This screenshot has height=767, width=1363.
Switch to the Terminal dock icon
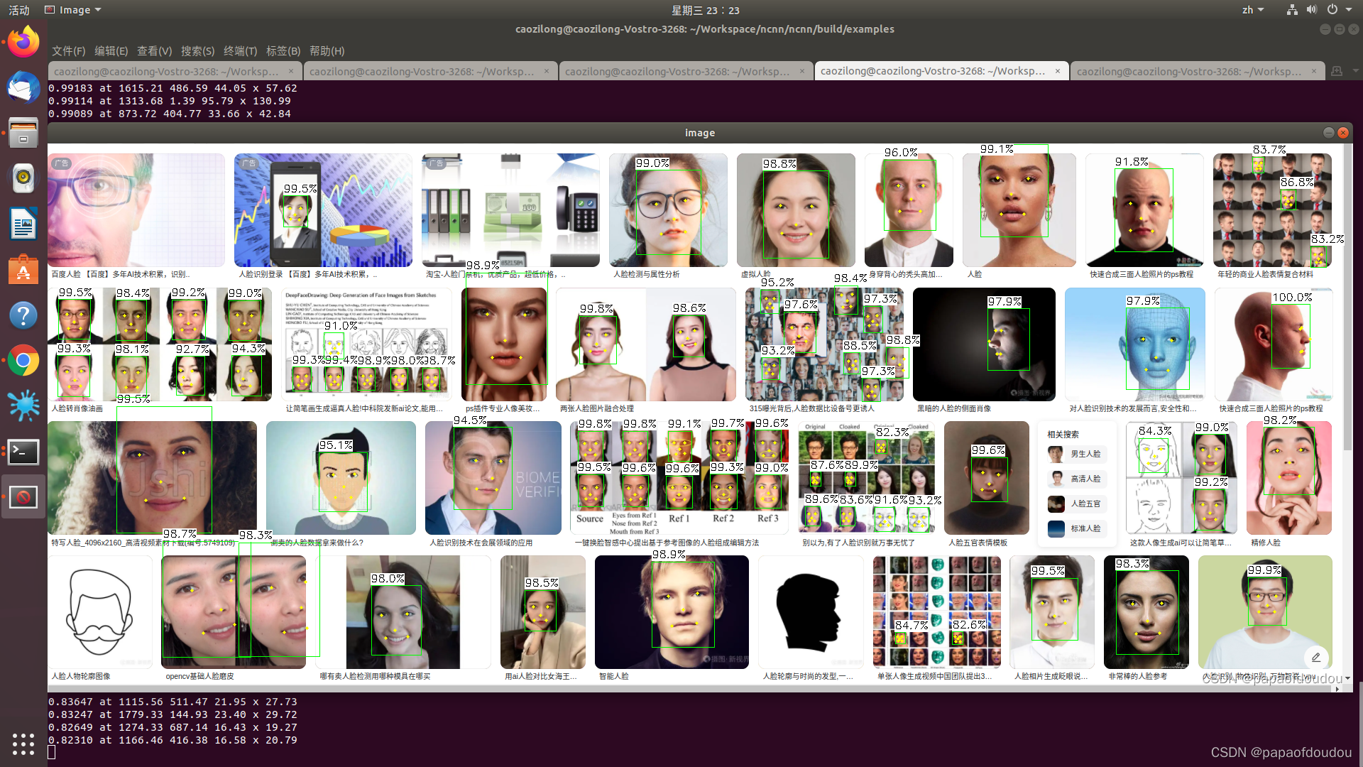(x=23, y=452)
